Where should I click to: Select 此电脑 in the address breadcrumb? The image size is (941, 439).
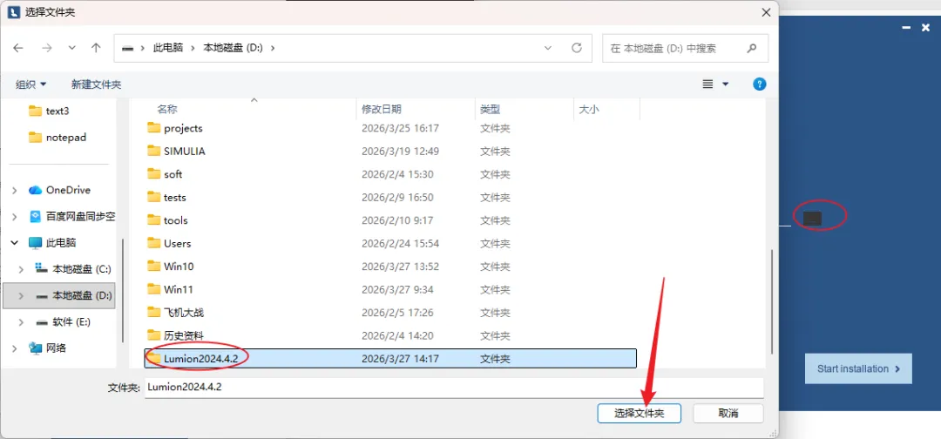[x=168, y=48]
